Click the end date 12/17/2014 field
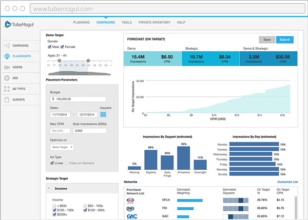The height and width of the screenshot is (220, 308). (x=87, y=114)
